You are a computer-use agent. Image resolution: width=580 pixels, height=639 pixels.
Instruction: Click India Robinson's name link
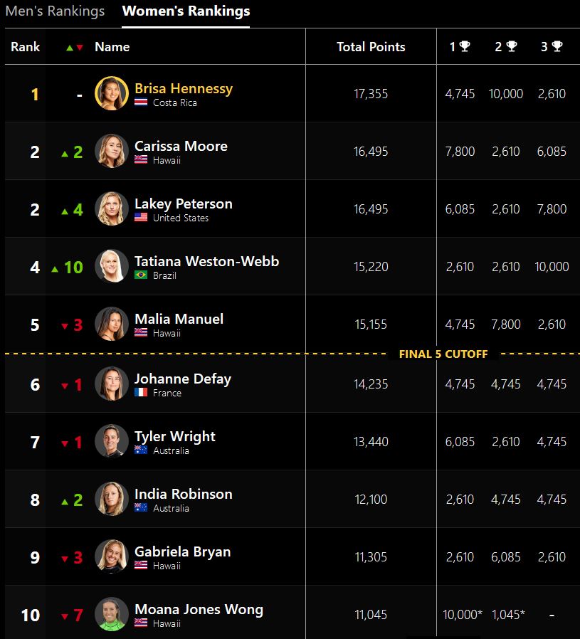click(x=184, y=494)
